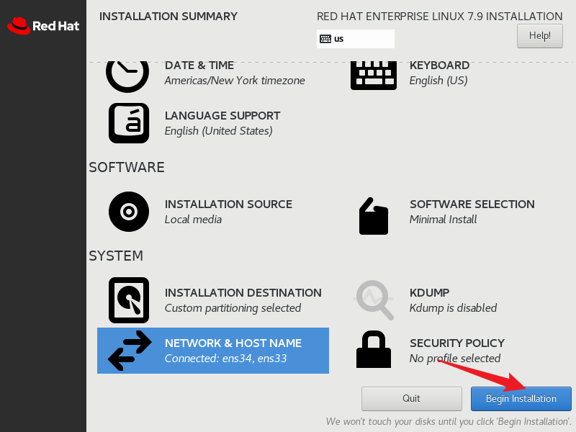Image resolution: width=576 pixels, height=432 pixels.
Task: Open Installation Source disc icon
Action: tap(129, 212)
